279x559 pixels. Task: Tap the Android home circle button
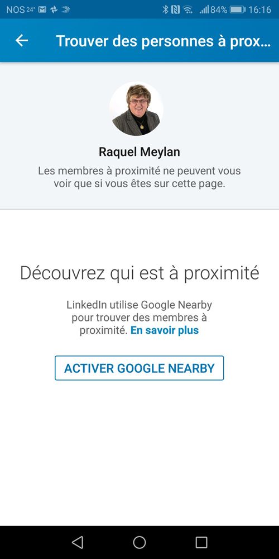139,542
